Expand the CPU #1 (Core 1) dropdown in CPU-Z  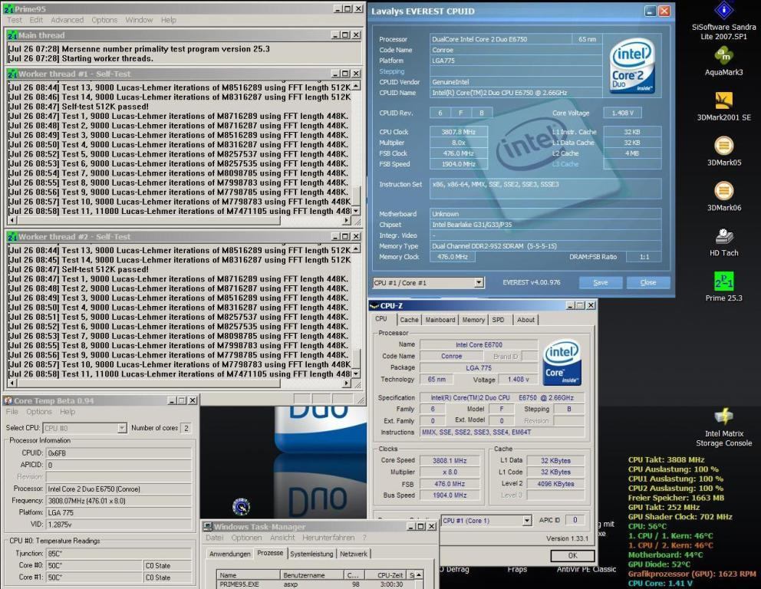tap(526, 521)
